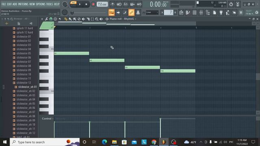
Task: Select the Paint brush tool in piano roll
Action: coord(70,19)
